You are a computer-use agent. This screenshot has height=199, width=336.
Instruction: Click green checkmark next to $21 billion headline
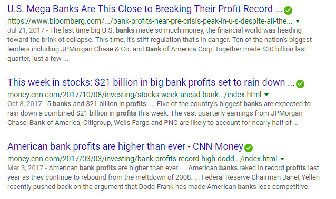(300, 84)
